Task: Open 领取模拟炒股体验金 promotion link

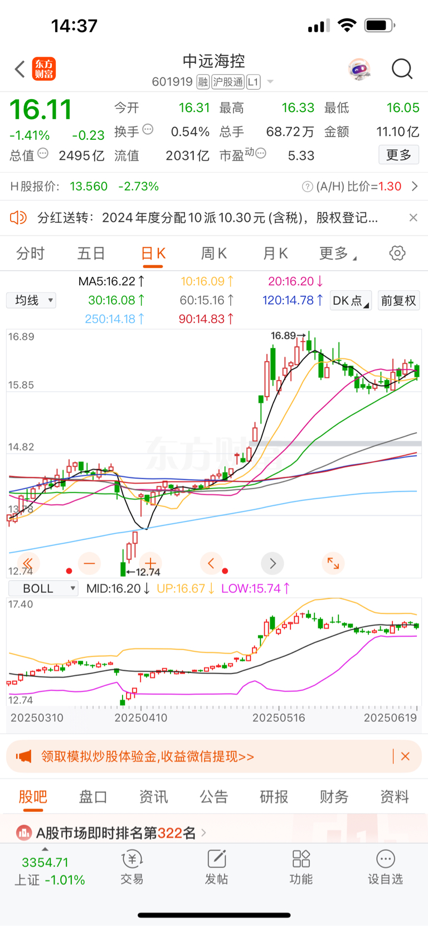Action: pos(148,757)
